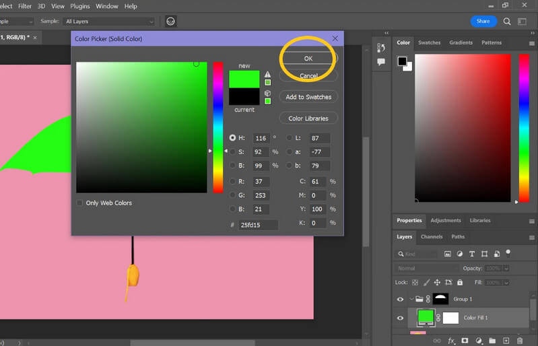The height and width of the screenshot is (346, 538).
Task: Open the layer Opacity dropdown
Action: coord(506,268)
